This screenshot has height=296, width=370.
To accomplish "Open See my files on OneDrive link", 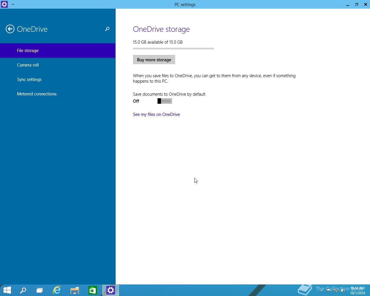I will click(x=156, y=114).
